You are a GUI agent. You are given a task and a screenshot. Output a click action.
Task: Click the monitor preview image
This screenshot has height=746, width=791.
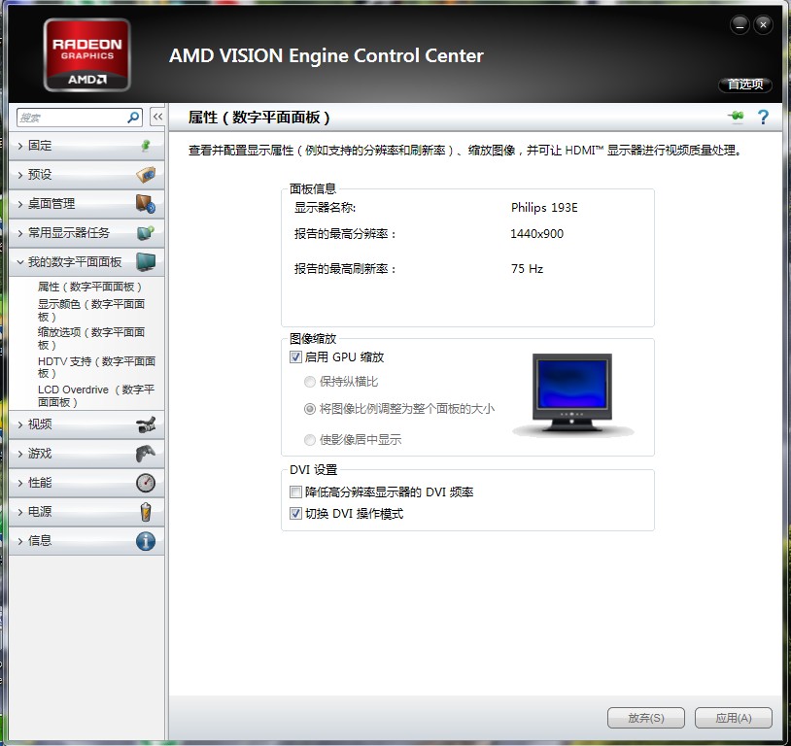(x=572, y=393)
